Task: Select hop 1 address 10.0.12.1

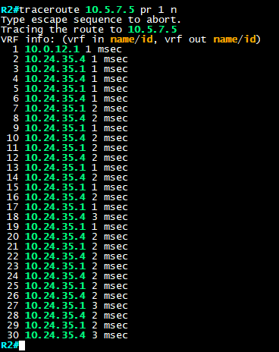Action: point(52,49)
